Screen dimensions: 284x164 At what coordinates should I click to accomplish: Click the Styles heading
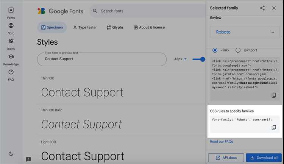[x=47, y=42]
